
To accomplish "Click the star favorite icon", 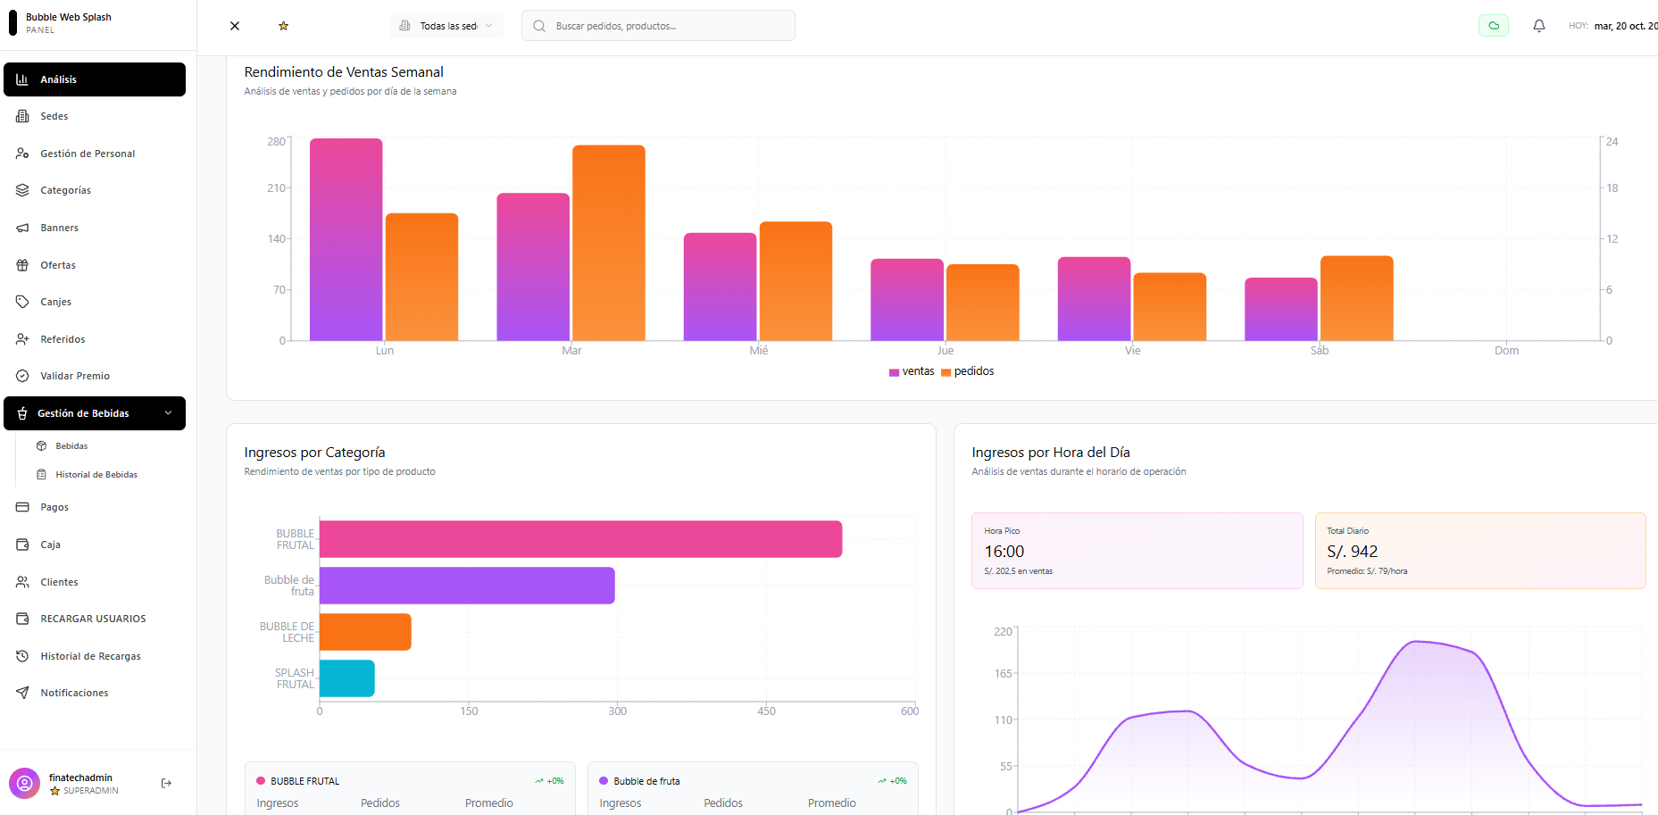I will [283, 26].
